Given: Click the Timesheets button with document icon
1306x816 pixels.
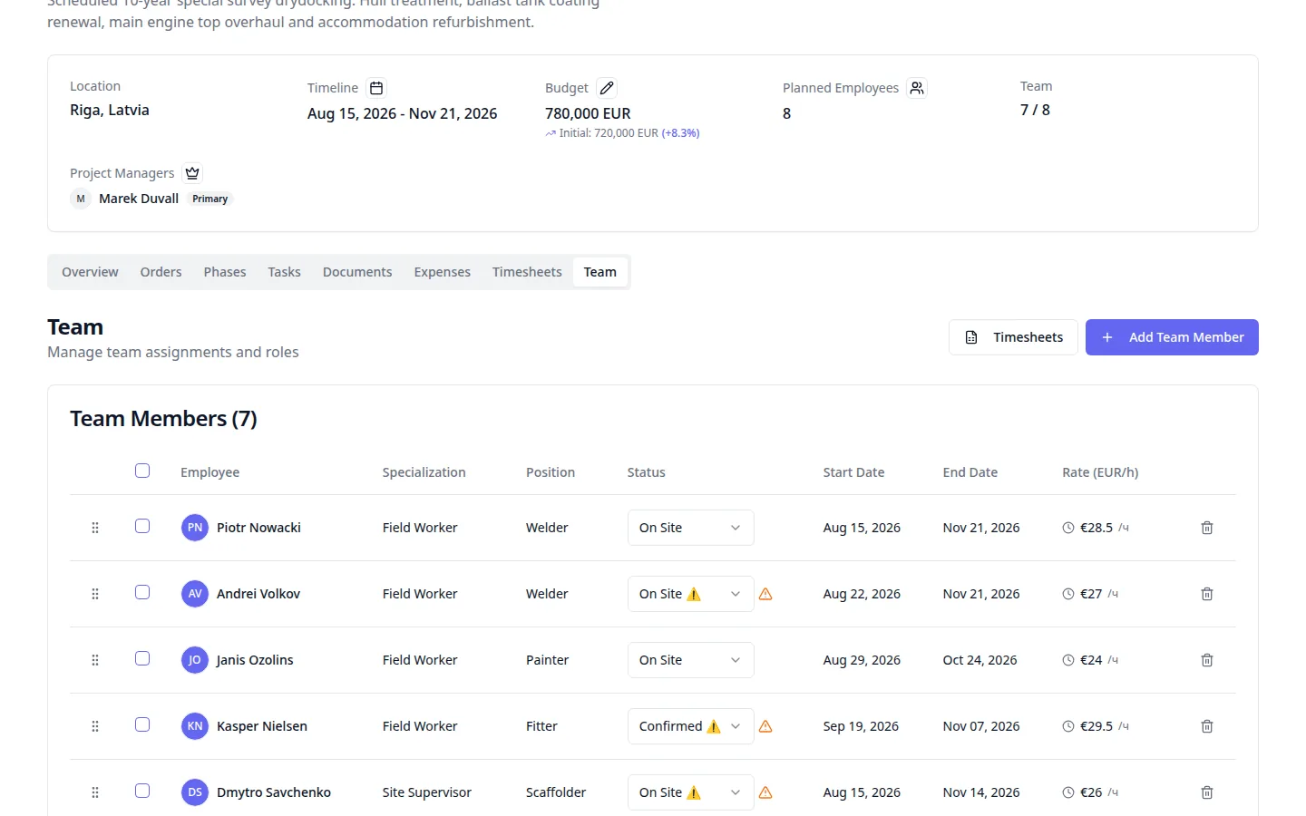Looking at the screenshot, I should point(1013,337).
